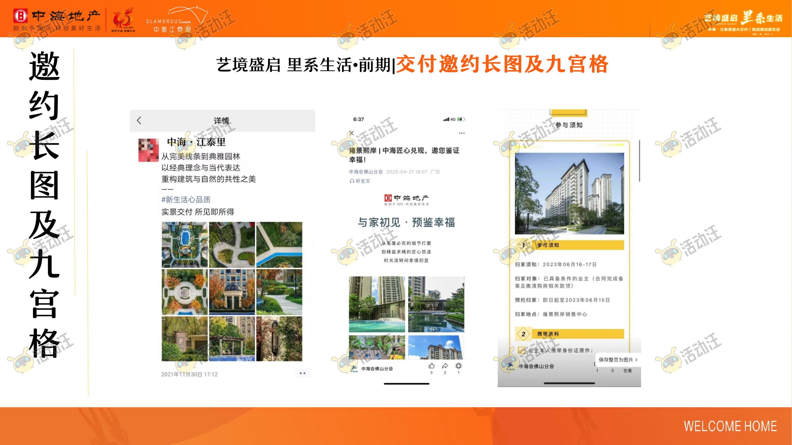This screenshot has width=792, height=445.
Task: Open the residential towers rendering image
Action: 569,193
